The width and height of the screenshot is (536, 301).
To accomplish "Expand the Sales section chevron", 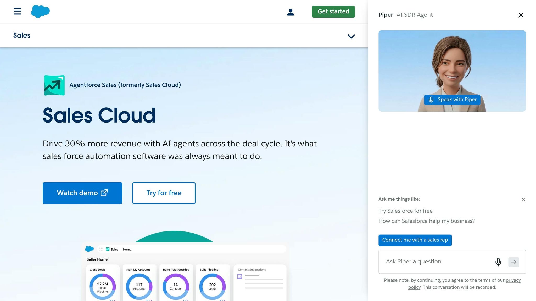I will click(x=351, y=36).
